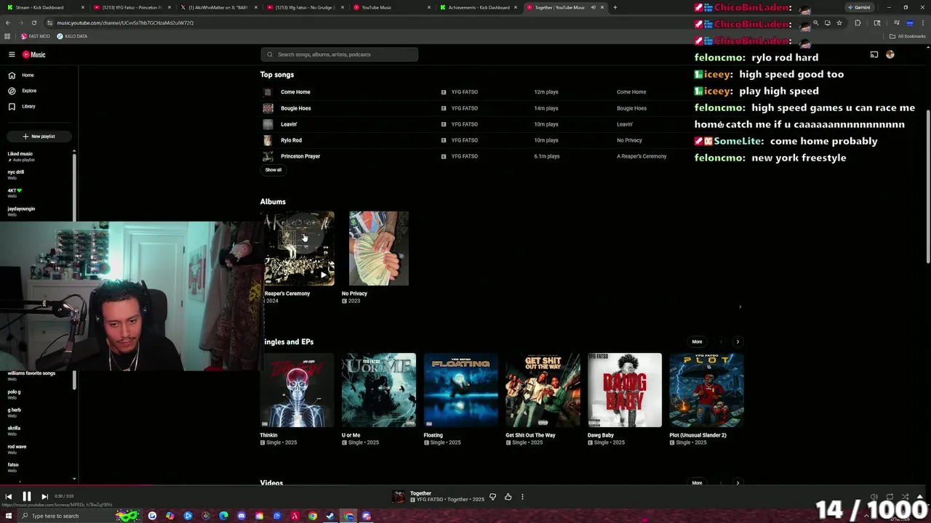The height and width of the screenshot is (523, 931).
Task: Click More for Videos section
Action: [697, 482]
